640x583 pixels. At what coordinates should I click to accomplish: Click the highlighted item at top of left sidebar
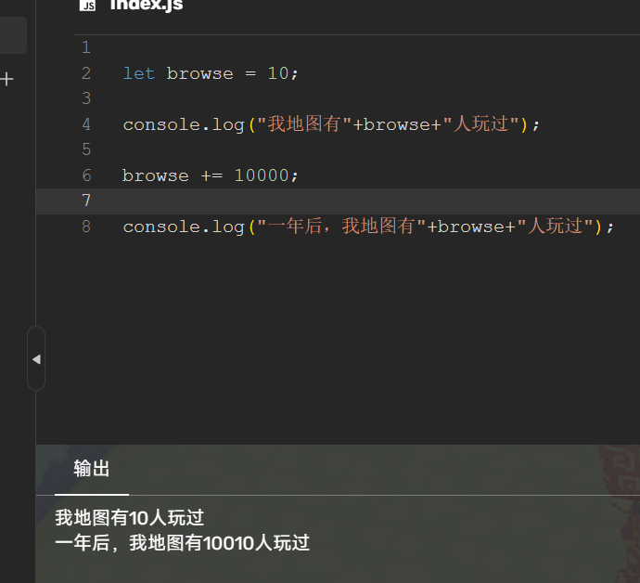point(12,35)
